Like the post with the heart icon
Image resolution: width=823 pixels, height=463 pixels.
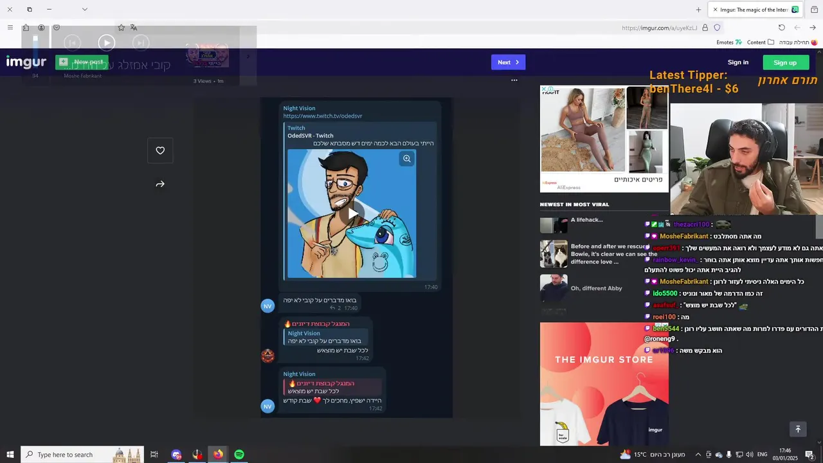click(x=160, y=150)
